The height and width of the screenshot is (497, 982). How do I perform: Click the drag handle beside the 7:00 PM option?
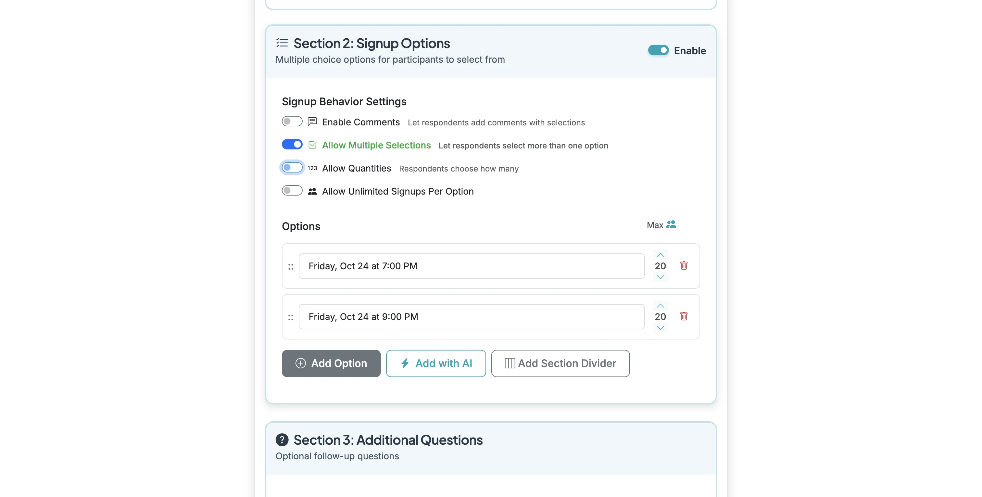[x=291, y=266]
